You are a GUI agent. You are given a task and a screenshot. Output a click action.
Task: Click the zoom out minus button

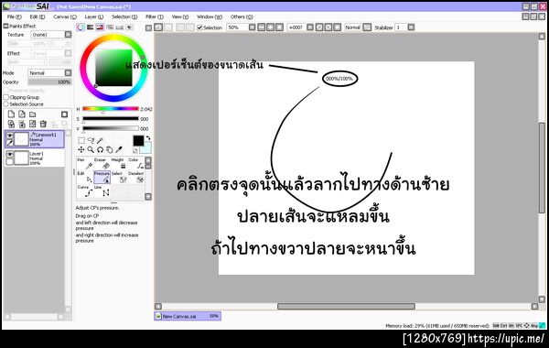coord(261,27)
